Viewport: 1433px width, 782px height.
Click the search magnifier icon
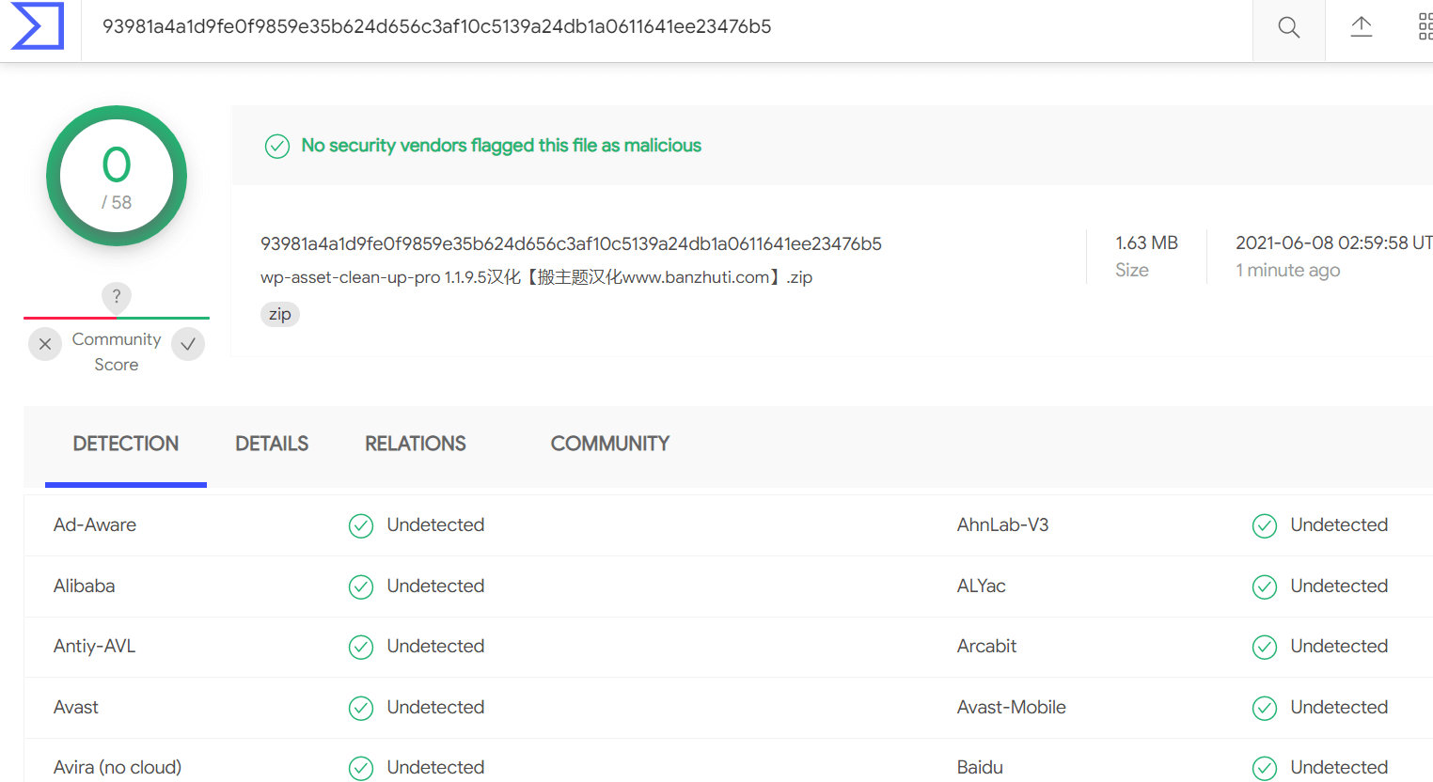tap(1289, 28)
